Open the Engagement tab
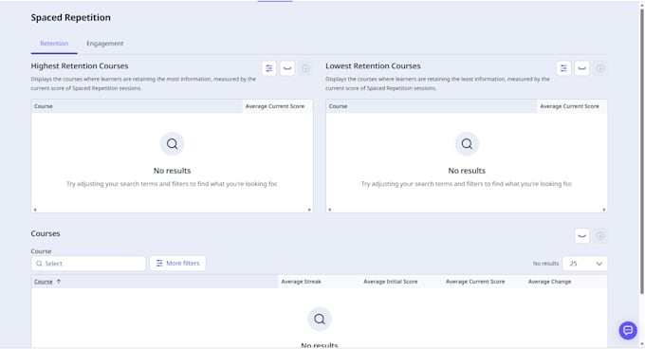 (x=105, y=44)
